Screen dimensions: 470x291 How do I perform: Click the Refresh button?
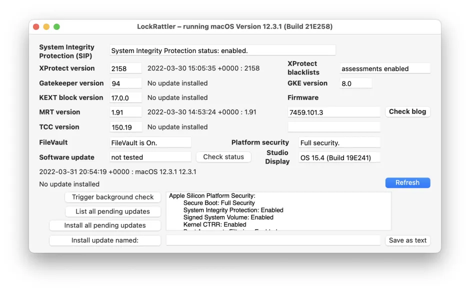coord(407,183)
